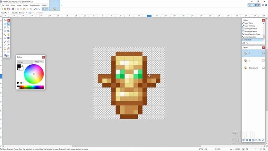This screenshot has height=151, width=268.
Task: Select the Clone Stamp tool
Action: click(5, 49)
